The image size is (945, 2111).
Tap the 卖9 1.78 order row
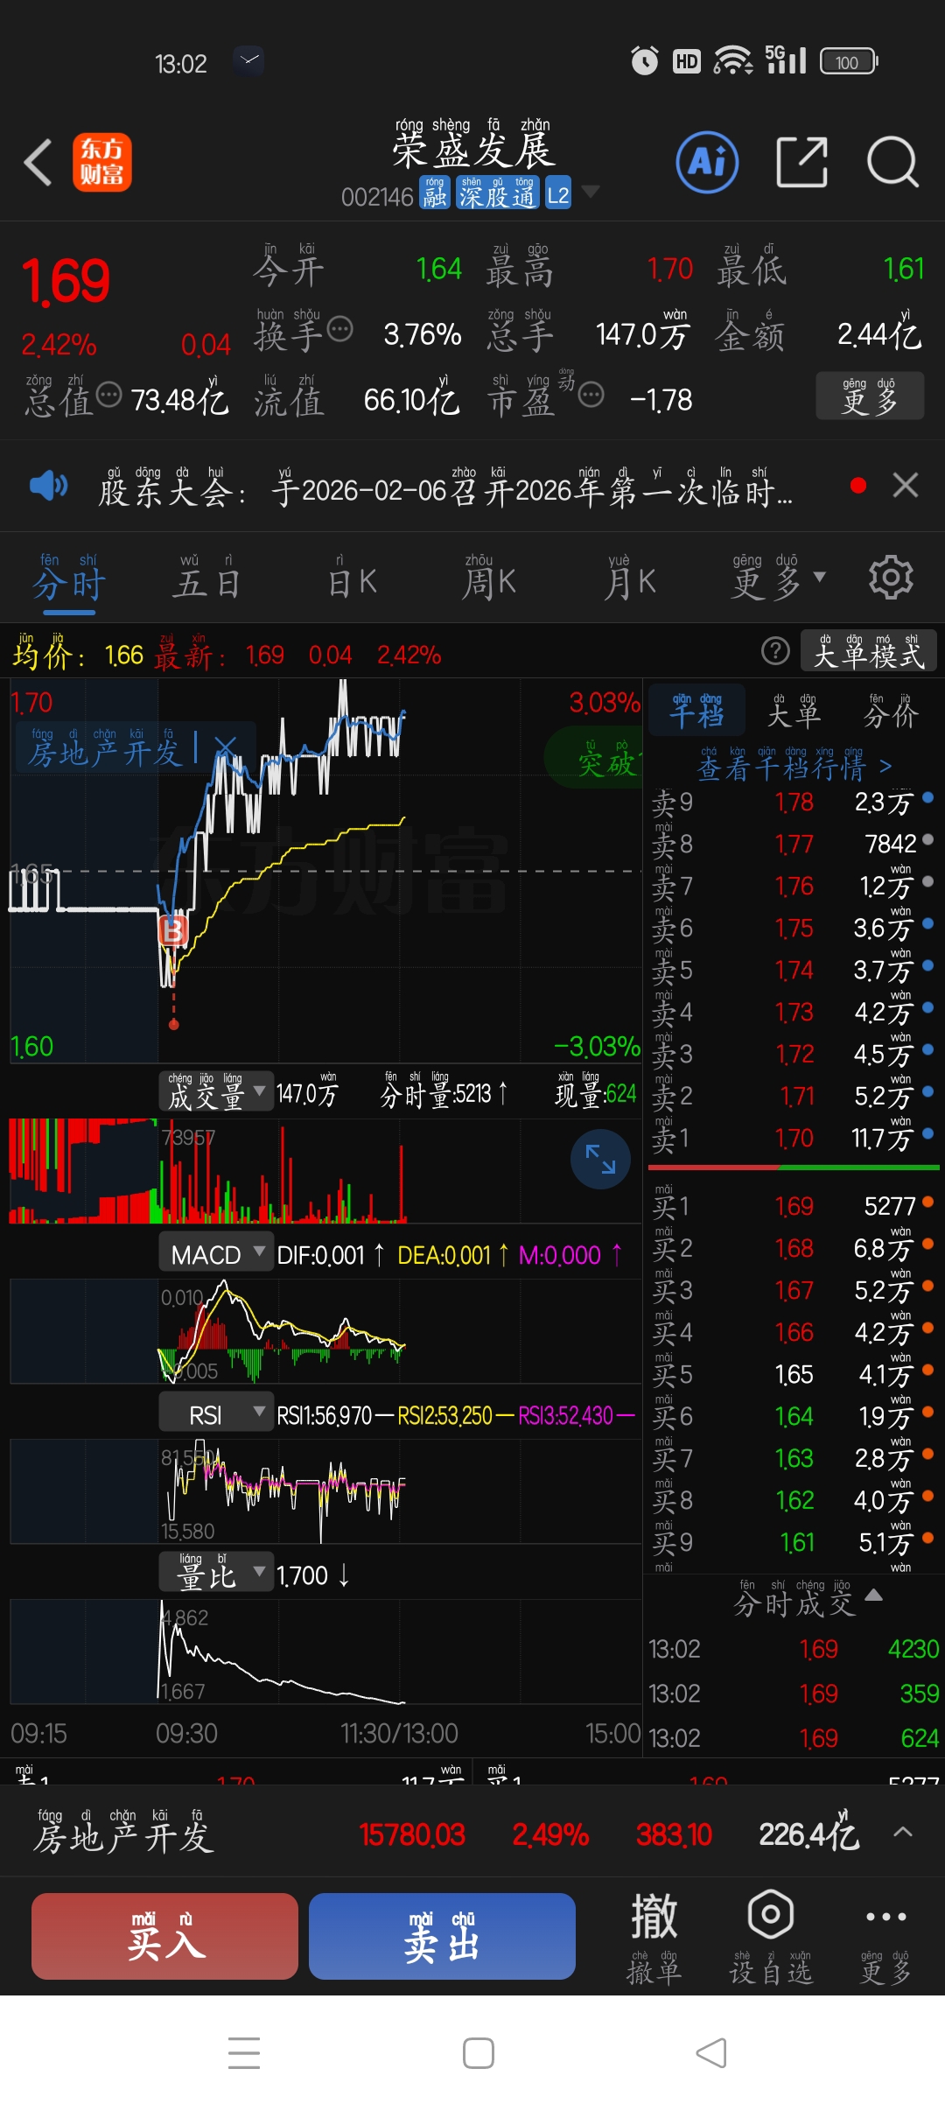click(x=794, y=802)
